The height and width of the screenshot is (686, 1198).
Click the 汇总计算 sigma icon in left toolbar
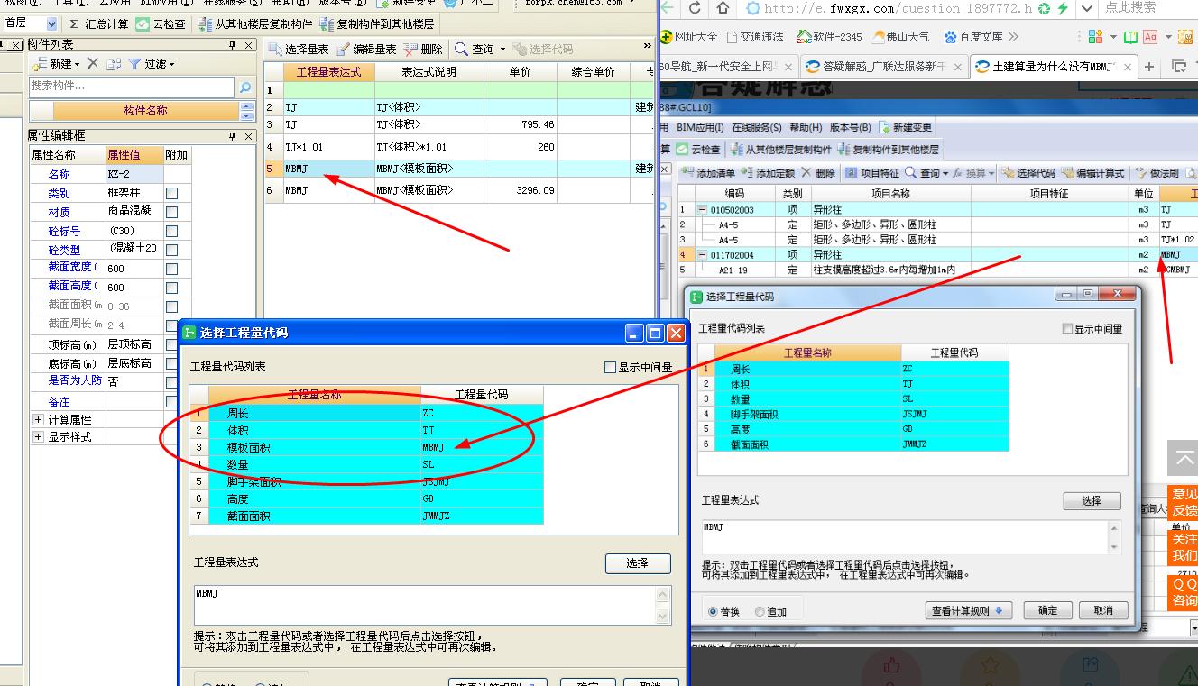pos(75,24)
